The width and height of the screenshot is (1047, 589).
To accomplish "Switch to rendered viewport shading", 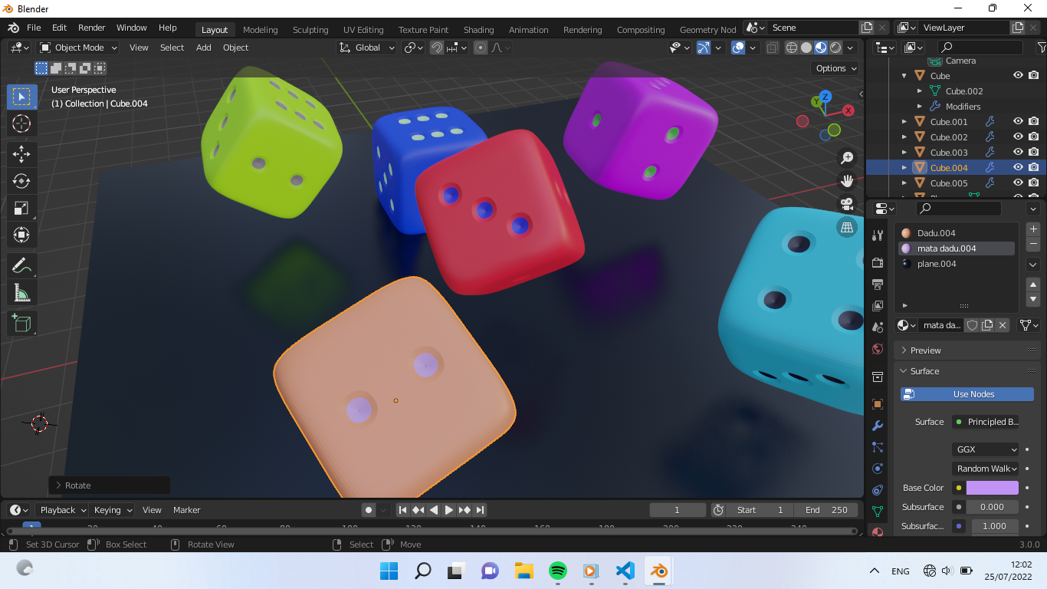I will point(835,48).
